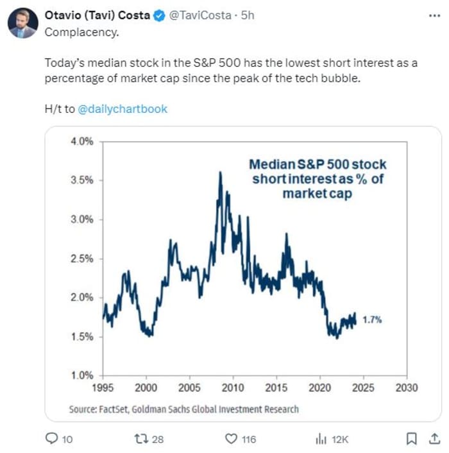Click the like count 116
Image resolution: width=449 pixels, height=453 pixels.
tap(249, 440)
